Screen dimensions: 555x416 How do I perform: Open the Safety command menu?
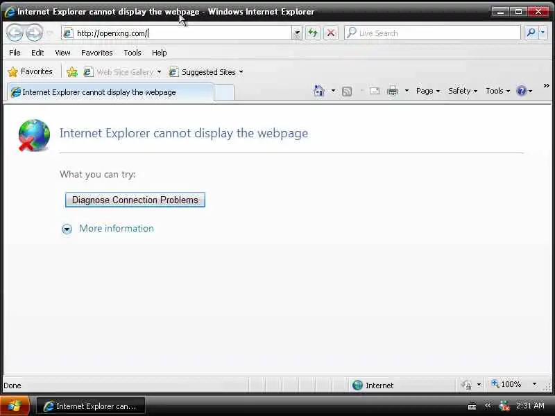463,91
